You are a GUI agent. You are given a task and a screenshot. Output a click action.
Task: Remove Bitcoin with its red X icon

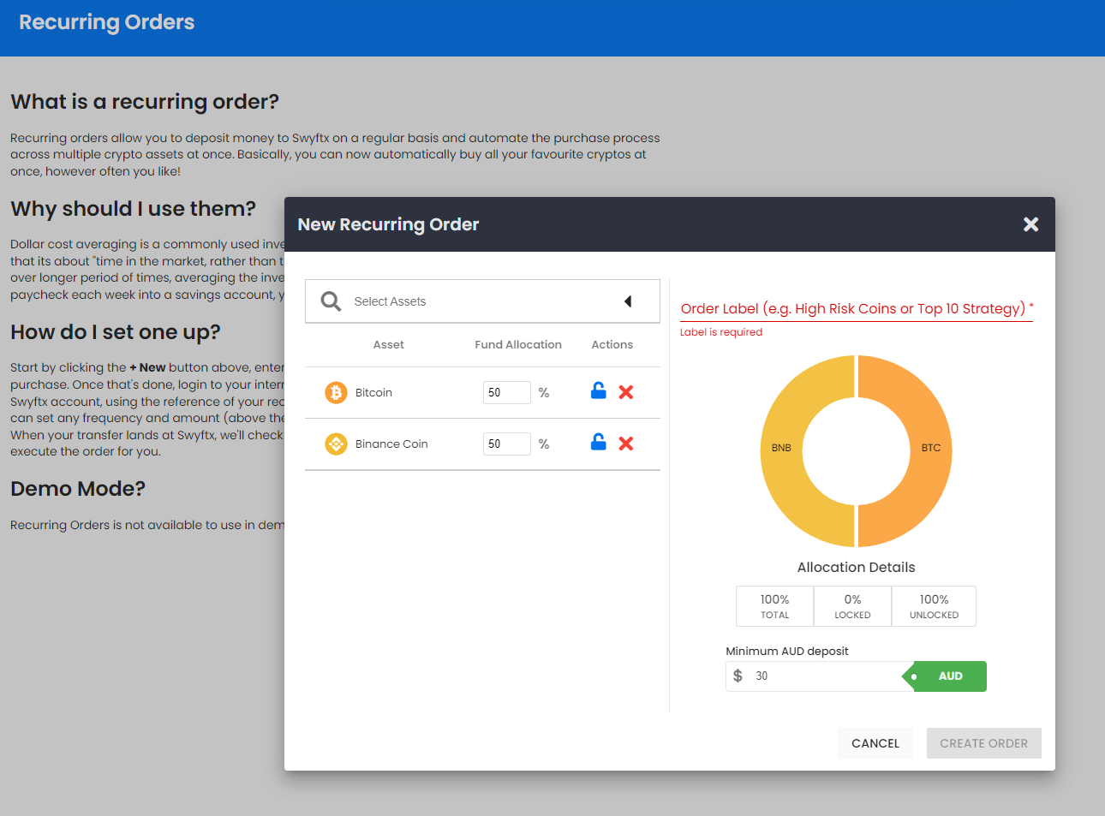[x=626, y=392]
